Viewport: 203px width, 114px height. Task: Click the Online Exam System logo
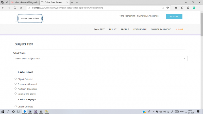click(x=30, y=18)
